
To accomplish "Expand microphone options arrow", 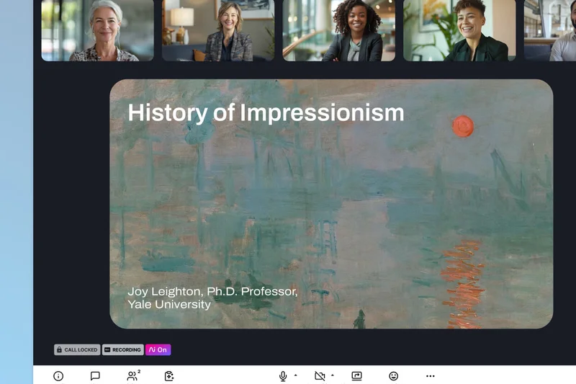I will coord(295,376).
